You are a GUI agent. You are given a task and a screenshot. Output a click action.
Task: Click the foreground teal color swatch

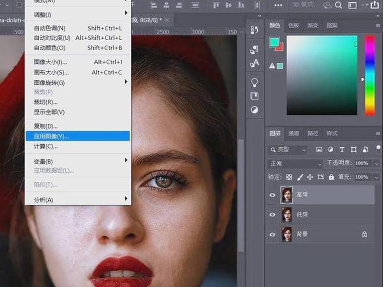point(274,42)
